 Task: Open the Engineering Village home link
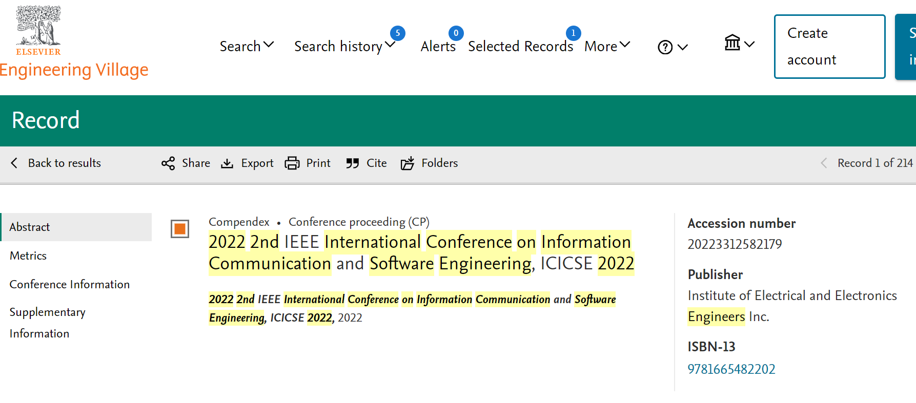(74, 70)
